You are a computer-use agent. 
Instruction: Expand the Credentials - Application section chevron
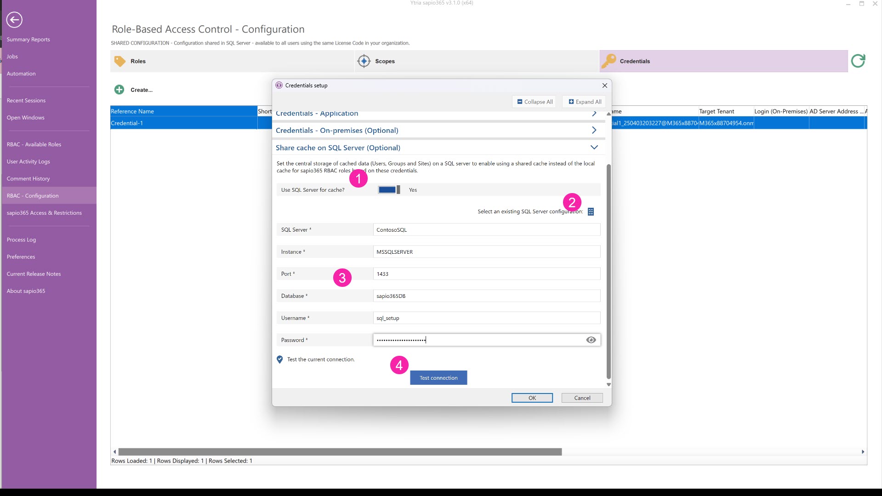coord(594,114)
